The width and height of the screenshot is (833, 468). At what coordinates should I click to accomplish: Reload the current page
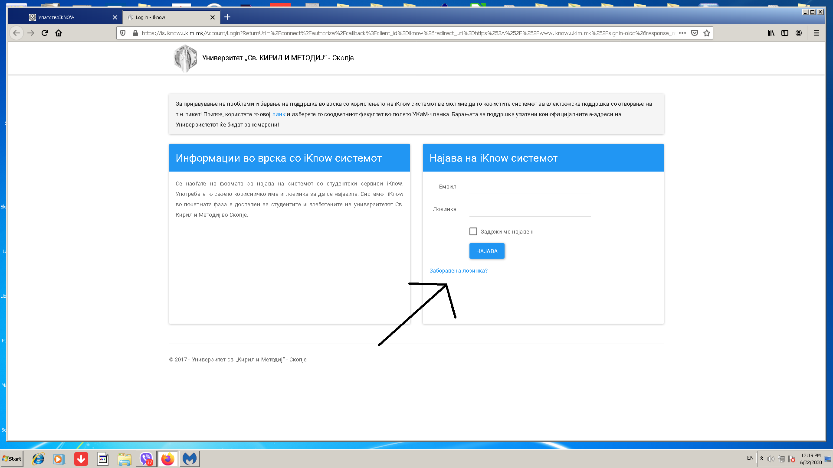coord(45,33)
